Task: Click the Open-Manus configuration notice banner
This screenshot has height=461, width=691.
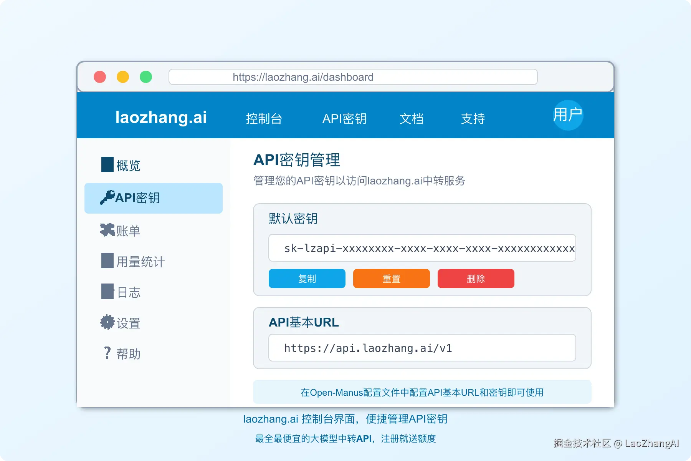Action: point(422,392)
